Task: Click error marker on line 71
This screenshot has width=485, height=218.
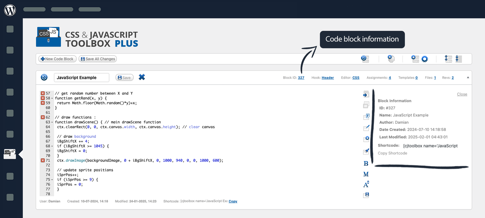Action: 43,161
